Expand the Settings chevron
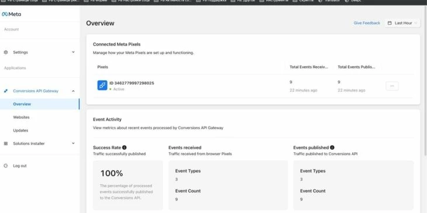The width and height of the screenshot is (427, 213). 73,52
